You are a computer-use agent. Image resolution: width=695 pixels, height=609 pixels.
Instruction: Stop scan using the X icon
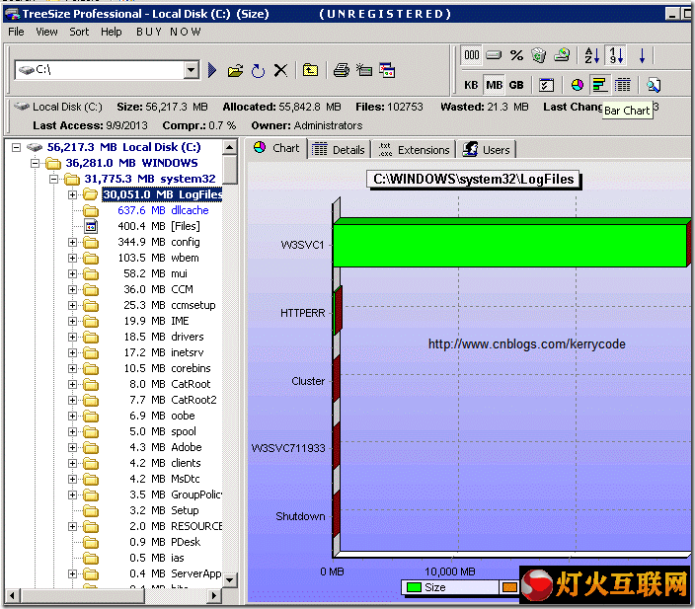(280, 70)
